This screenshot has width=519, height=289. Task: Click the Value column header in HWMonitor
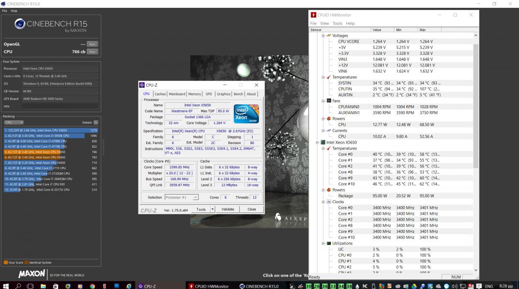pos(382,30)
